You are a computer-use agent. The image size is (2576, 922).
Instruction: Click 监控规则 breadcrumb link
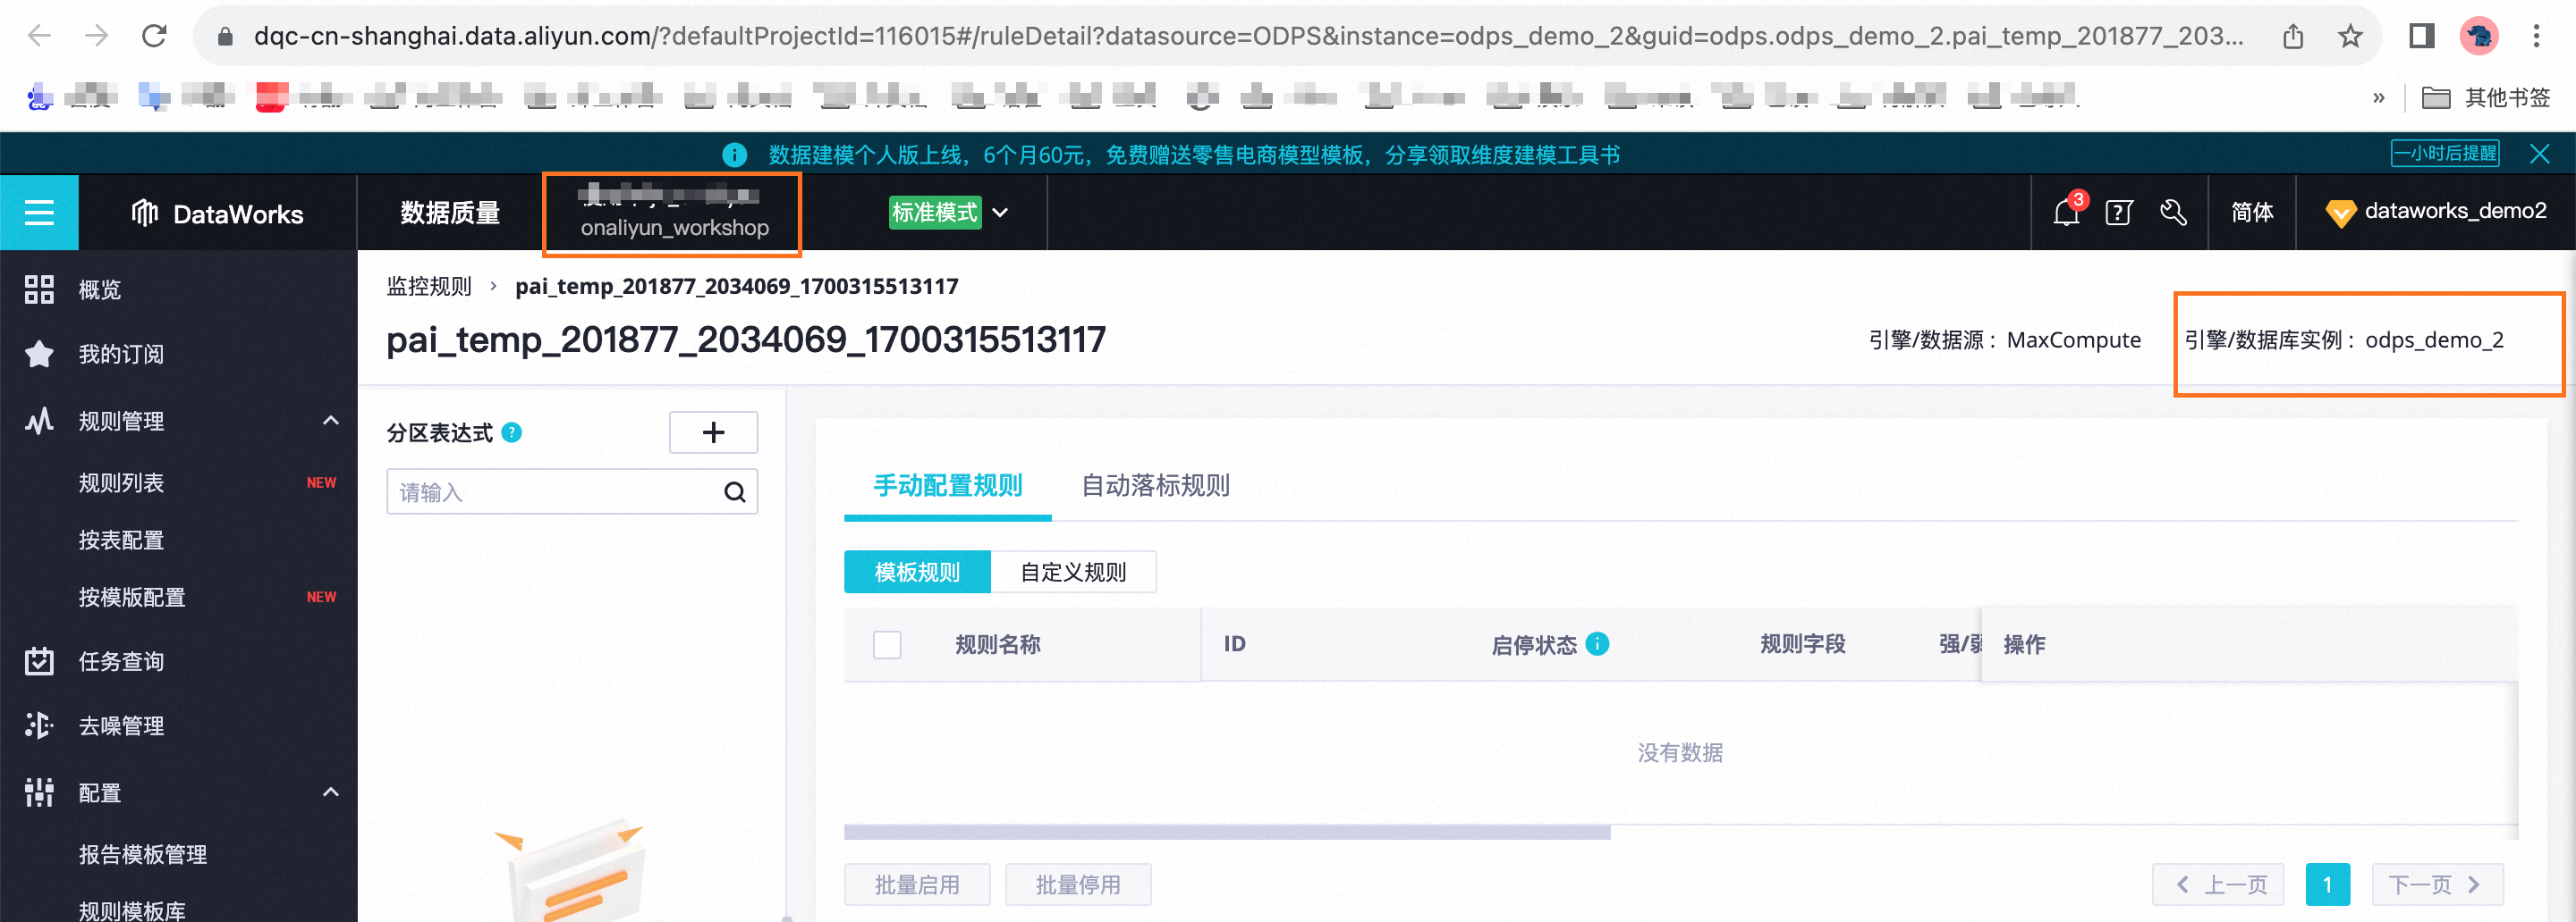click(429, 287)
